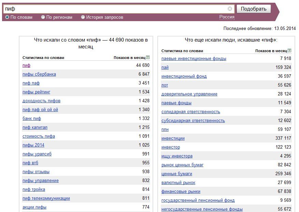299x212 pixels.
Task: Clear the search field with the X icon
Action: (230, 9)
